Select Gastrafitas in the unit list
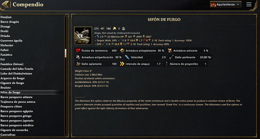 point(8,135)
